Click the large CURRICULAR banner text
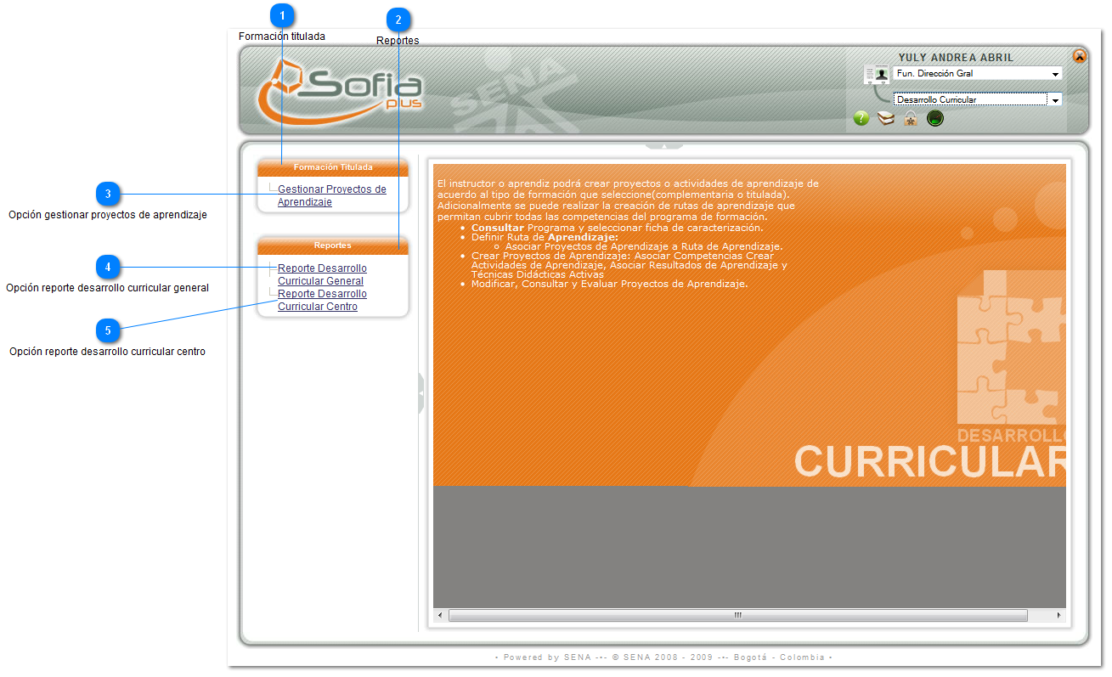This screenshot has height=677, width=1112. coord(929,462)
